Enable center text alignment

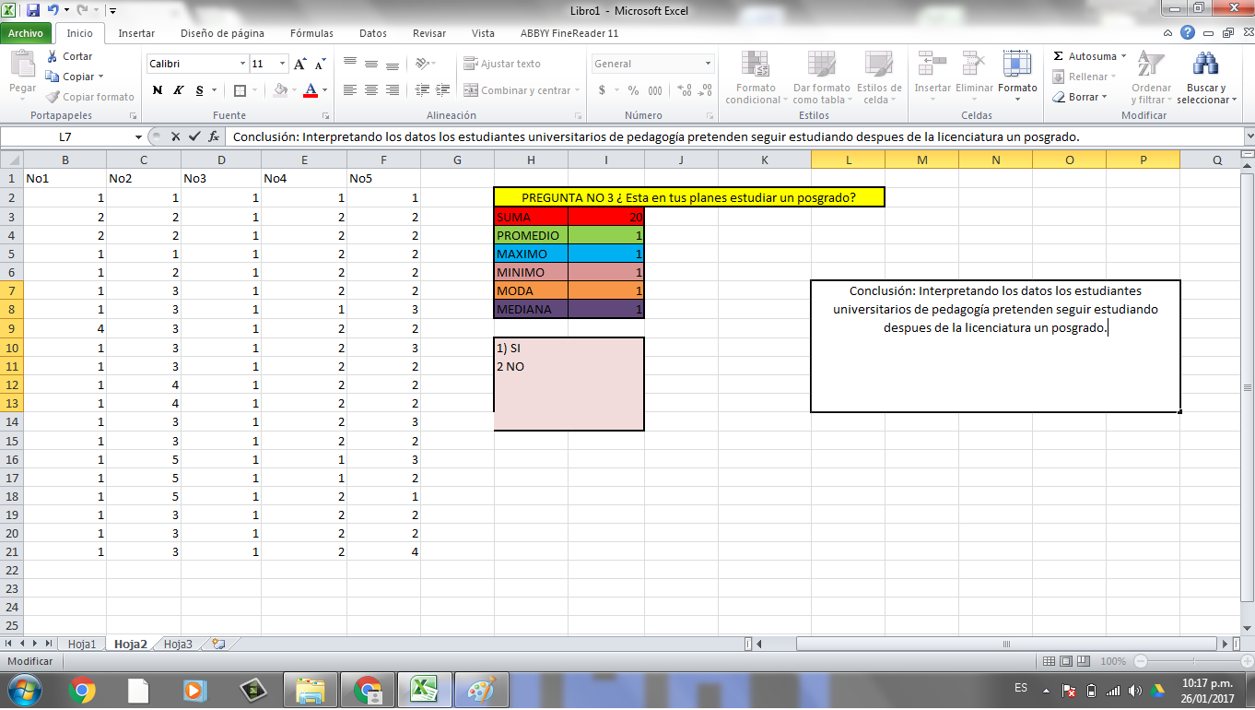tap(369, 88)
